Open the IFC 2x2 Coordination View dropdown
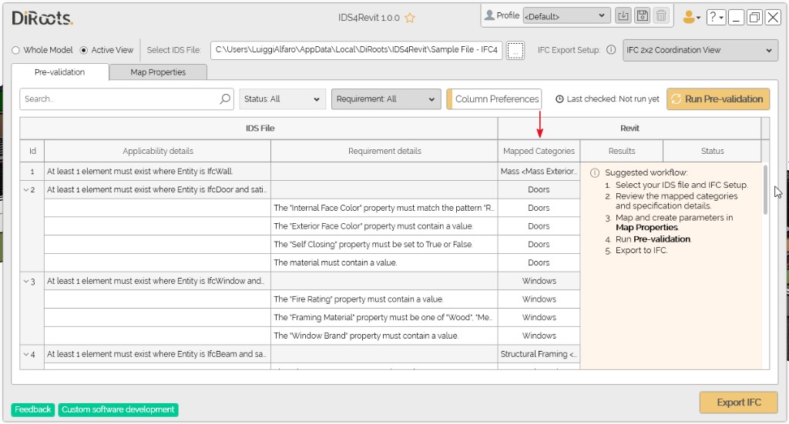This screenshot has width=789, height=424. click(x=700, y=50)
